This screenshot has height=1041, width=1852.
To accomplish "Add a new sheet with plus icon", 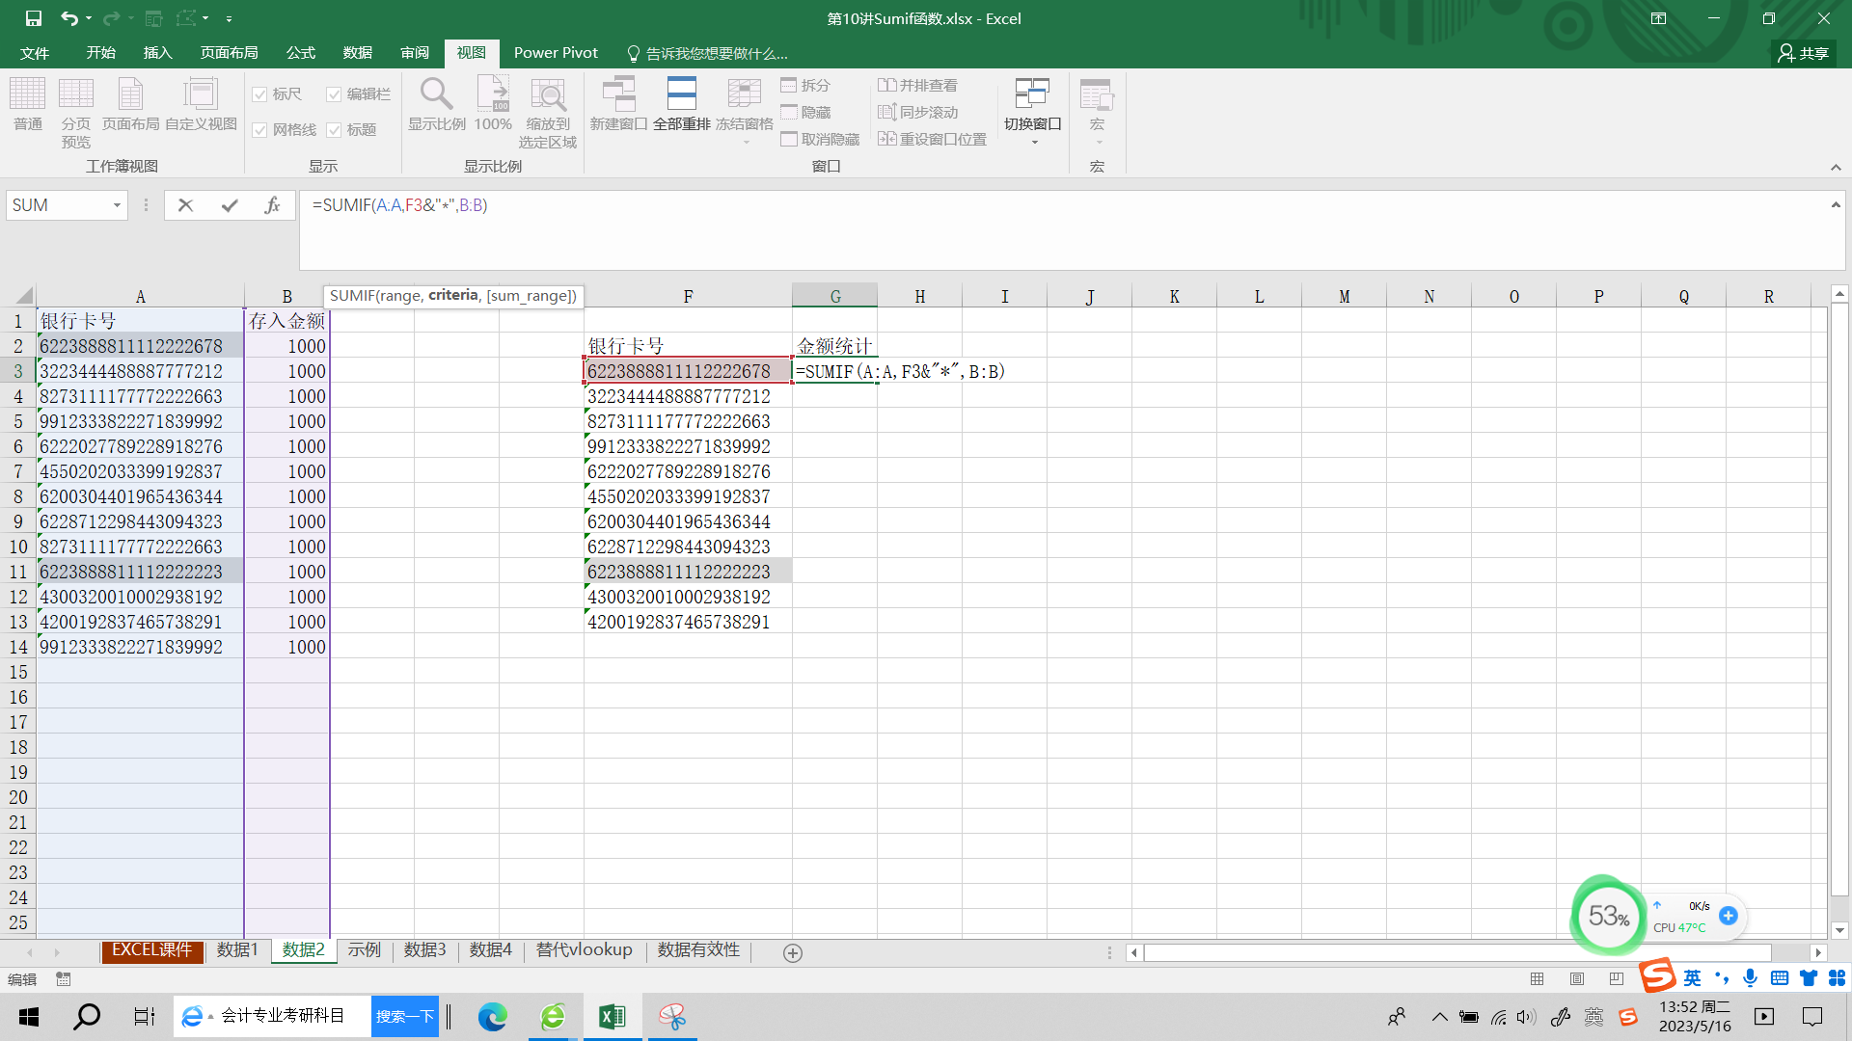I will (793, 953).
